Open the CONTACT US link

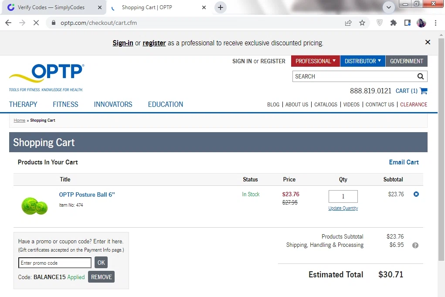(x=380, y=105)
